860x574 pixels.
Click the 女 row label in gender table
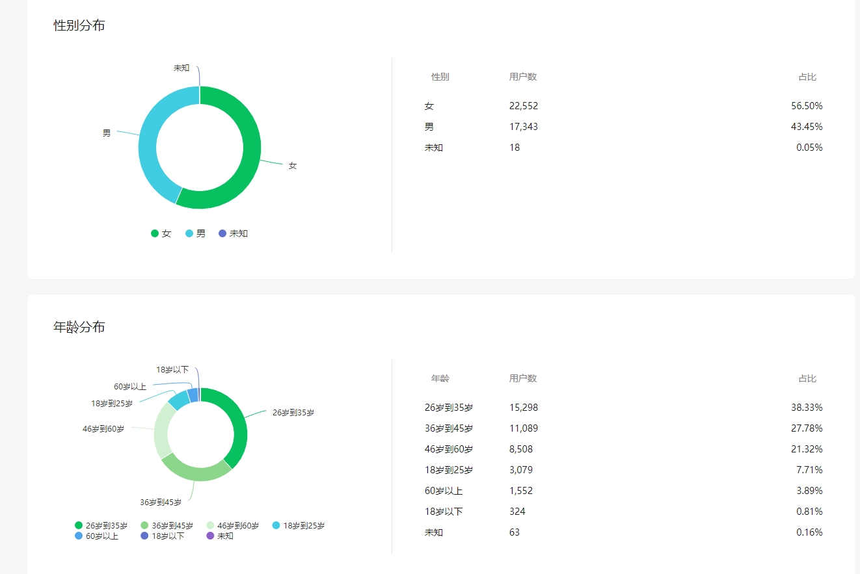[x=429, y=106]
